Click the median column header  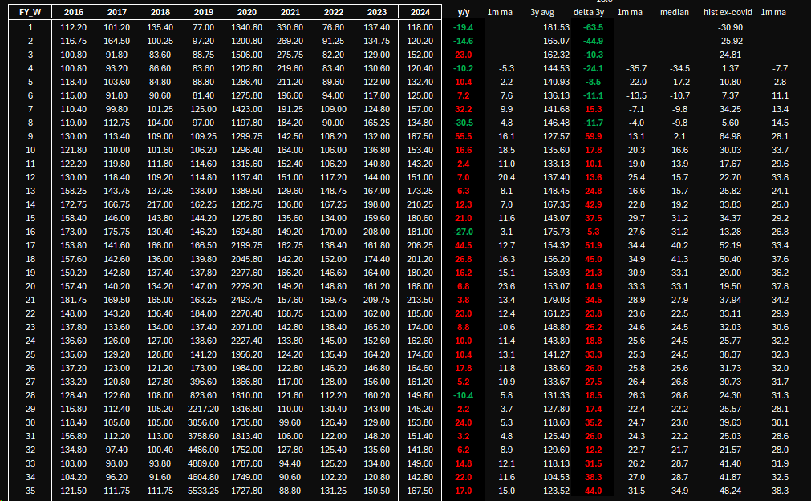coord(675,12)
